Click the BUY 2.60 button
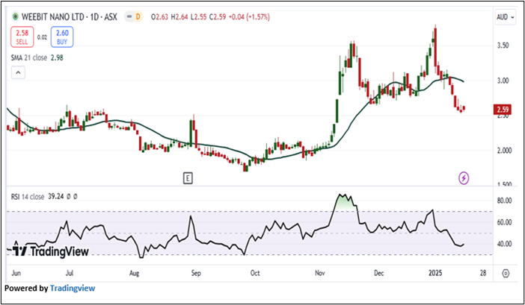The width and height of the screenshot is (525, 305). coord(62,37)
